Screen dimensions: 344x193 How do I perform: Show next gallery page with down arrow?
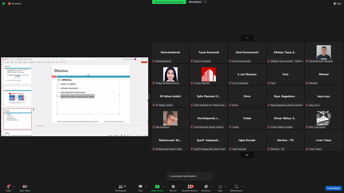click(247, 155)
